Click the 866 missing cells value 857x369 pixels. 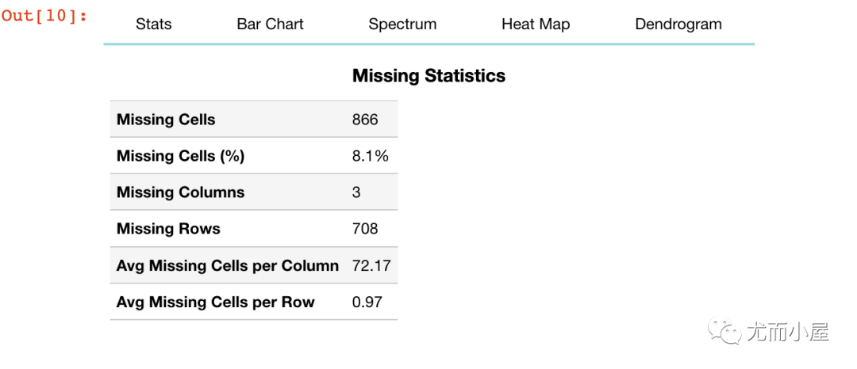click(365, 120)
